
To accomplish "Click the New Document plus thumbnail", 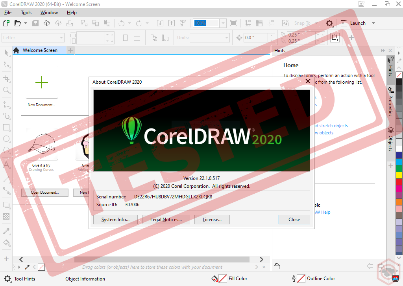I will (42, 82).
